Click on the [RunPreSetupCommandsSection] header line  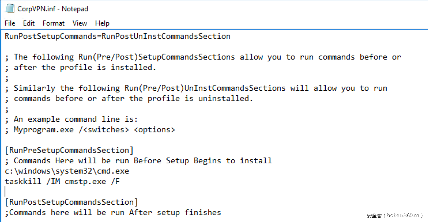[x=69, y=150]
